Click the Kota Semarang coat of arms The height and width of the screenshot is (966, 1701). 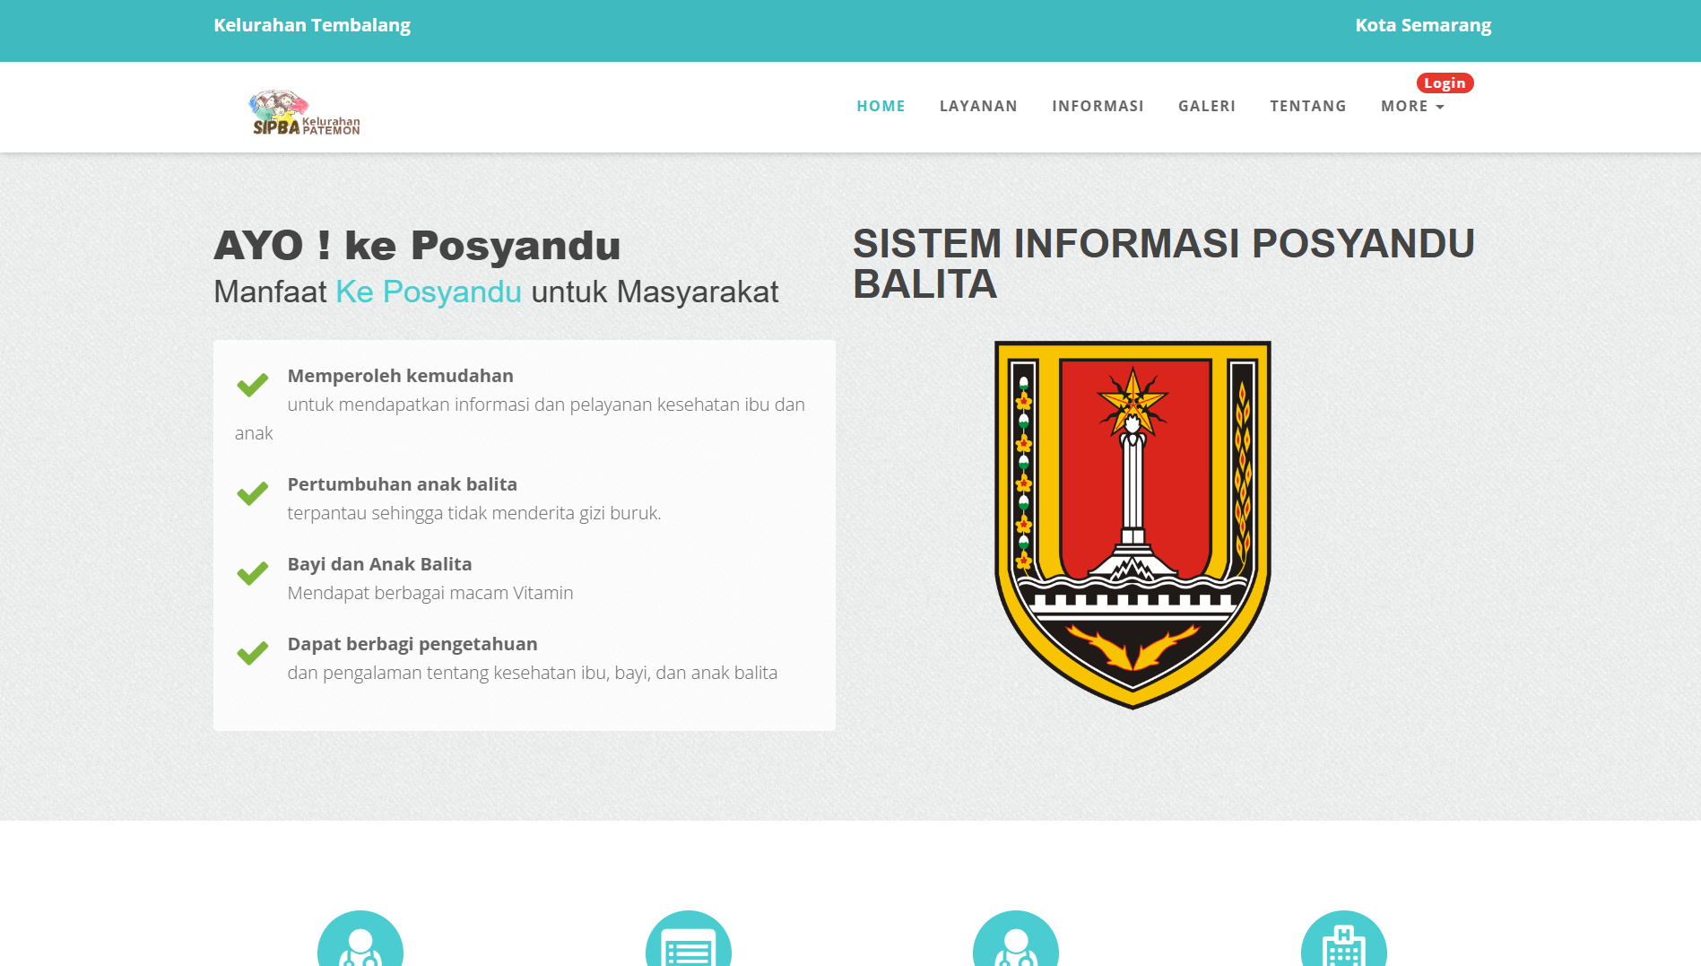click(x=1133, y=525)
